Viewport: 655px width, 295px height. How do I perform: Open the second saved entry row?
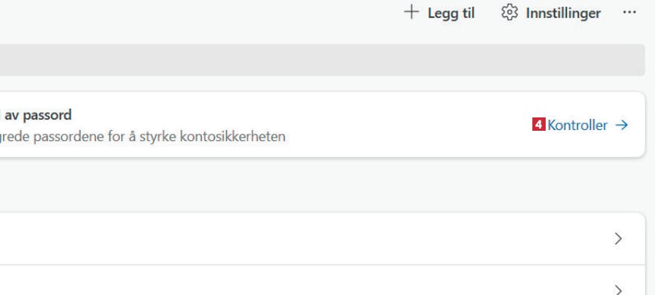323,280
